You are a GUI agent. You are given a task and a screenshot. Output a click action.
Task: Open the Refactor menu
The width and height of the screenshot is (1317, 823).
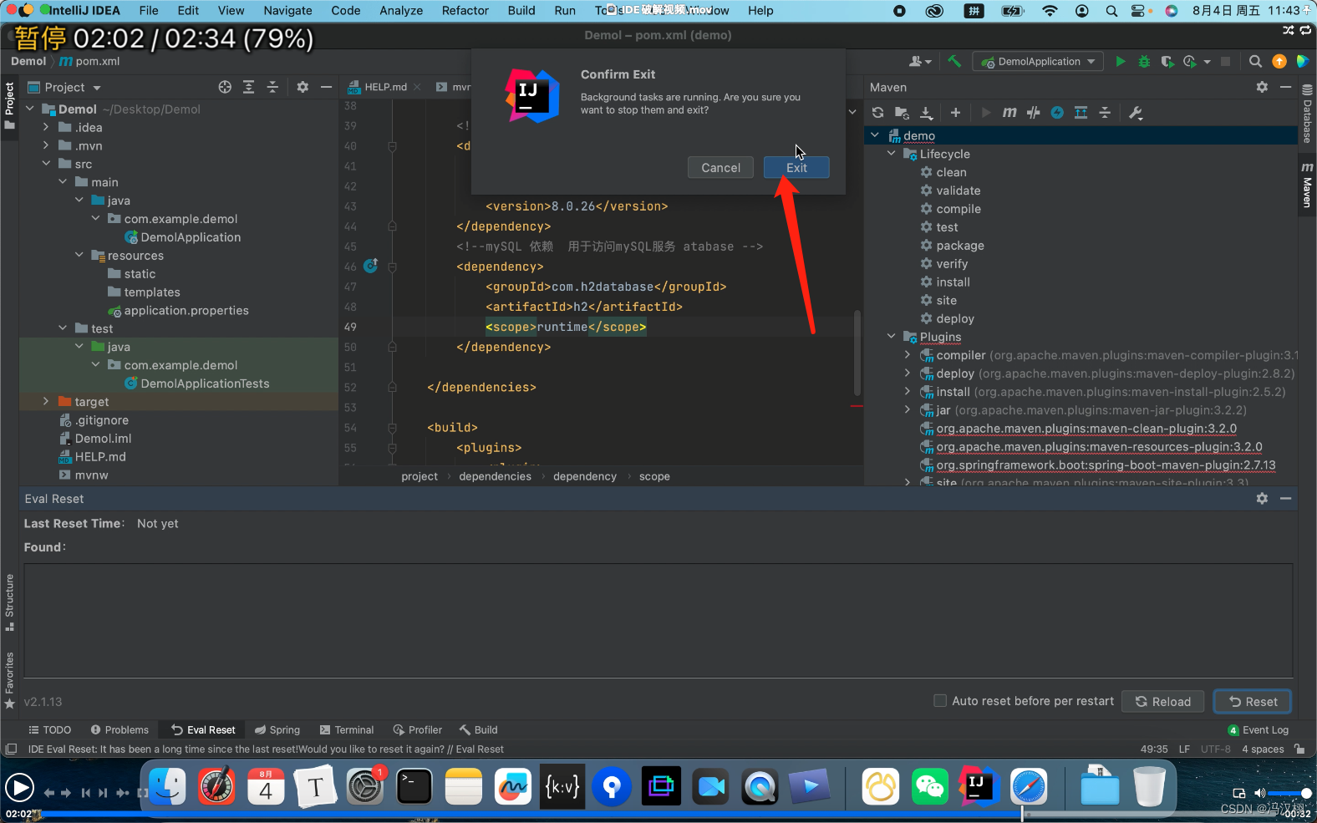[x=465, y=11]
